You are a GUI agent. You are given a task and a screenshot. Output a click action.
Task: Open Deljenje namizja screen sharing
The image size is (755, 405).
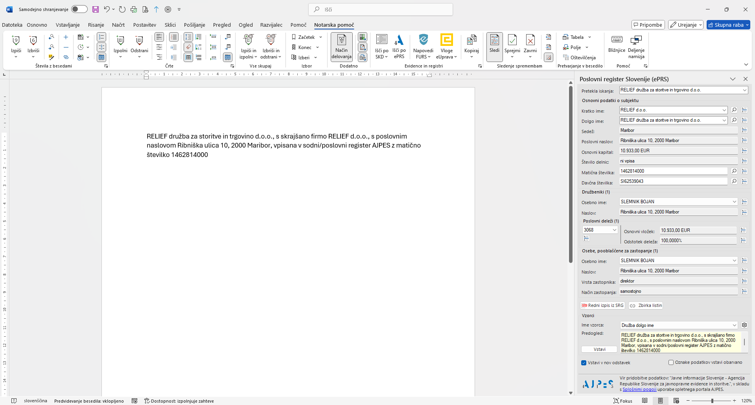point(636,40)
